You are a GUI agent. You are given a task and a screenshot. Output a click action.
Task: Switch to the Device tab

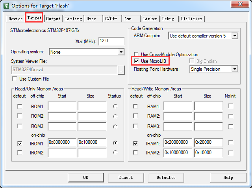click(16, 19)
